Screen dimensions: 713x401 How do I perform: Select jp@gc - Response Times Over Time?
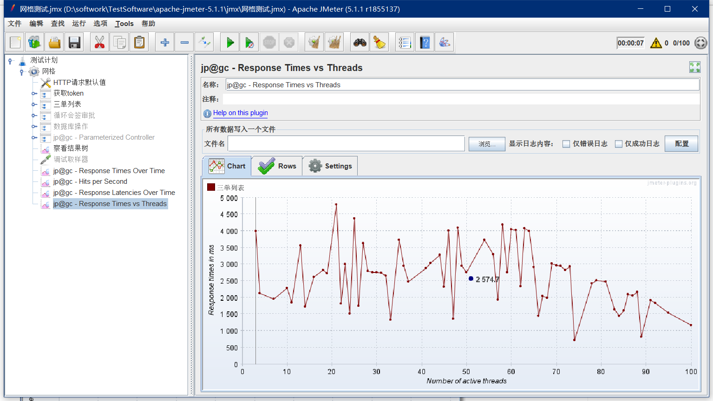tap(109, 170)
